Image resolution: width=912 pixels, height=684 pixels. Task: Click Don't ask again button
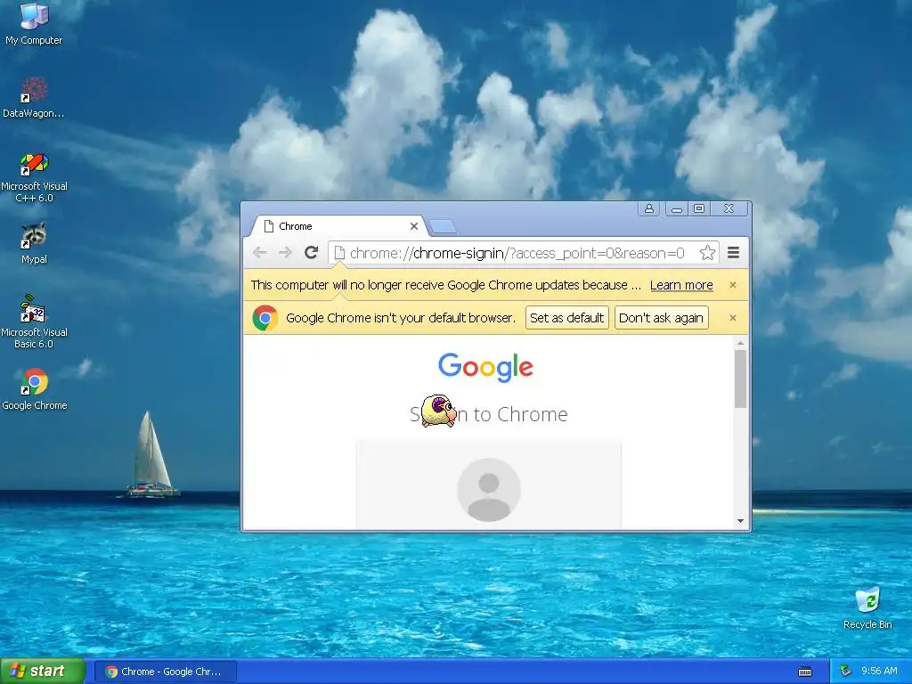click(x=662, y=318)
